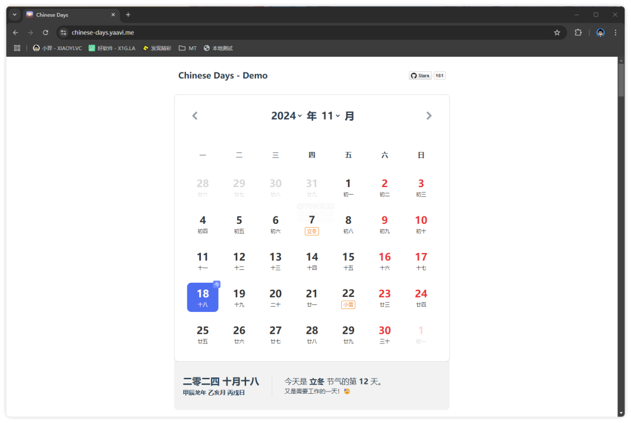Click the page vertical scrollbar thumb

click(x=621, y=81)
